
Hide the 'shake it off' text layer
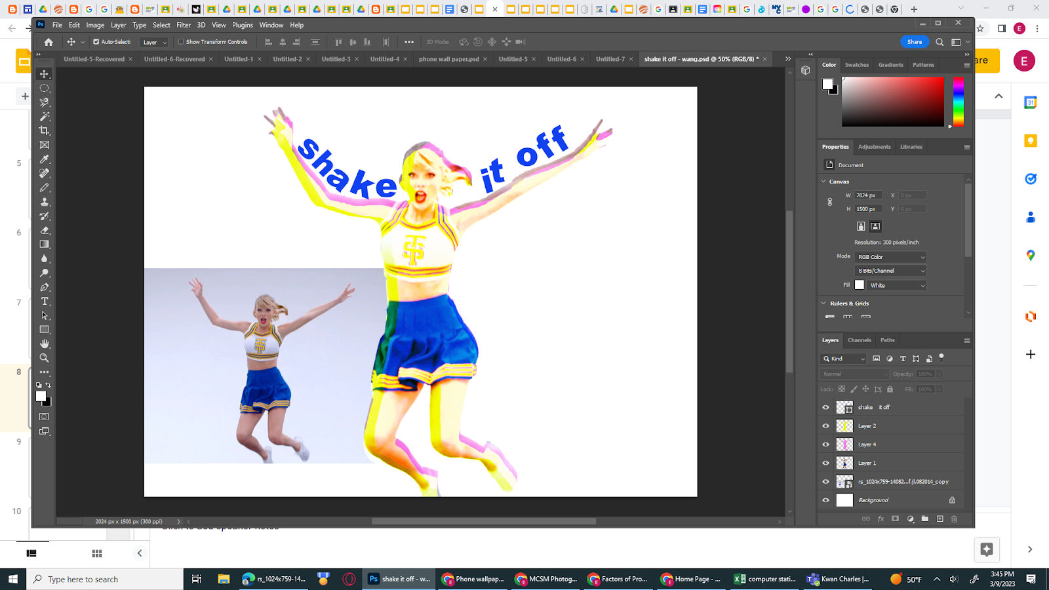pos(826,407)
